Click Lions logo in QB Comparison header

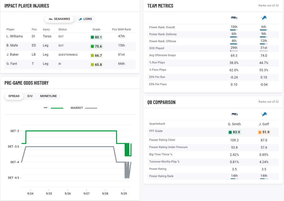(264, 114)
